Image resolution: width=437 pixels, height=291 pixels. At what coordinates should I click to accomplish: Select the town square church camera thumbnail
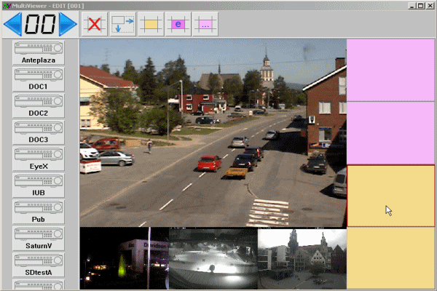click(302, 258)
